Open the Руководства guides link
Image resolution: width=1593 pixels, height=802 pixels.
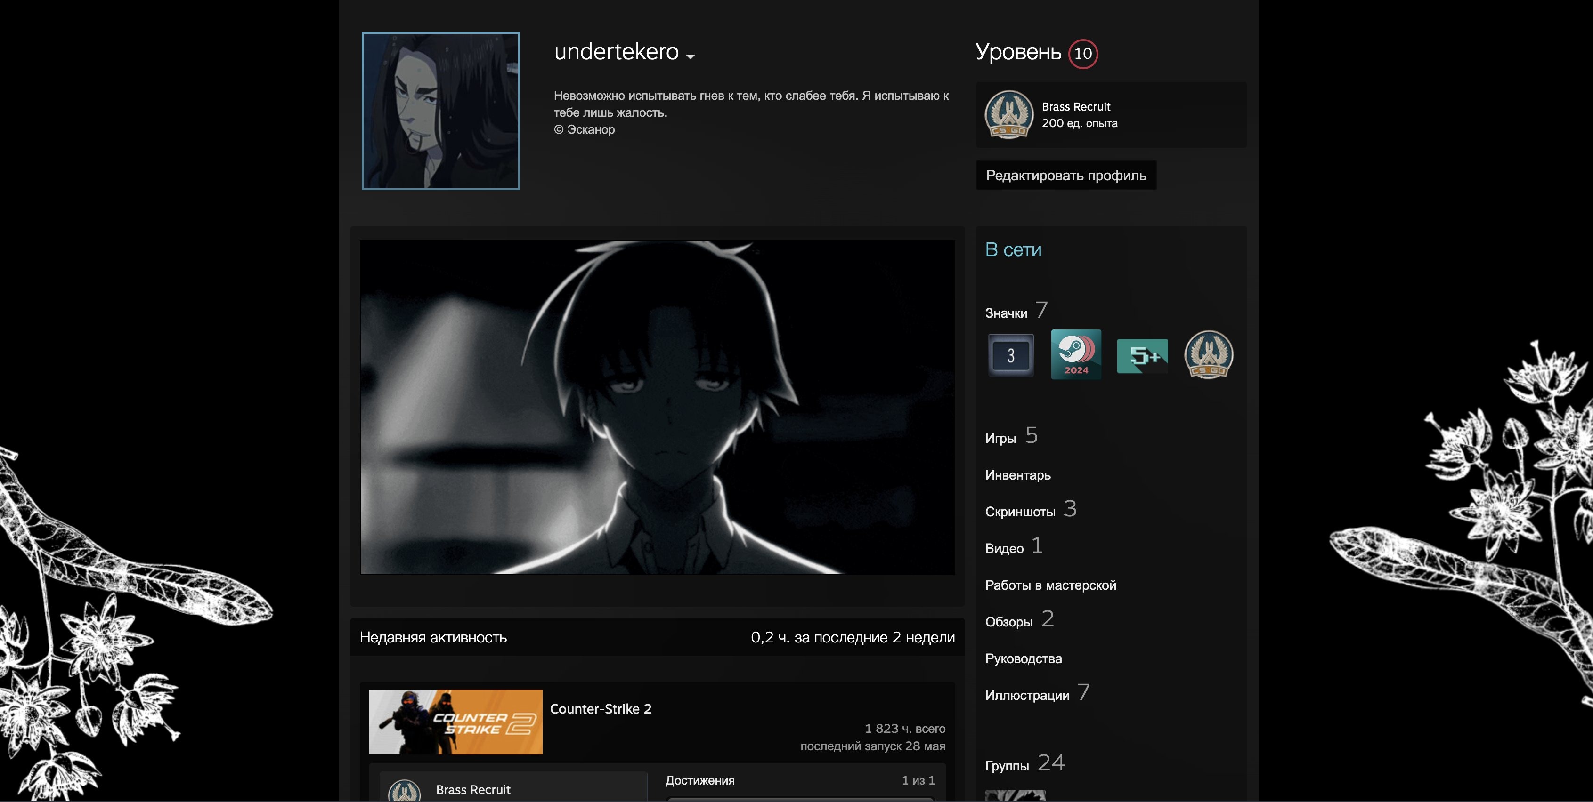(1024, 658)
